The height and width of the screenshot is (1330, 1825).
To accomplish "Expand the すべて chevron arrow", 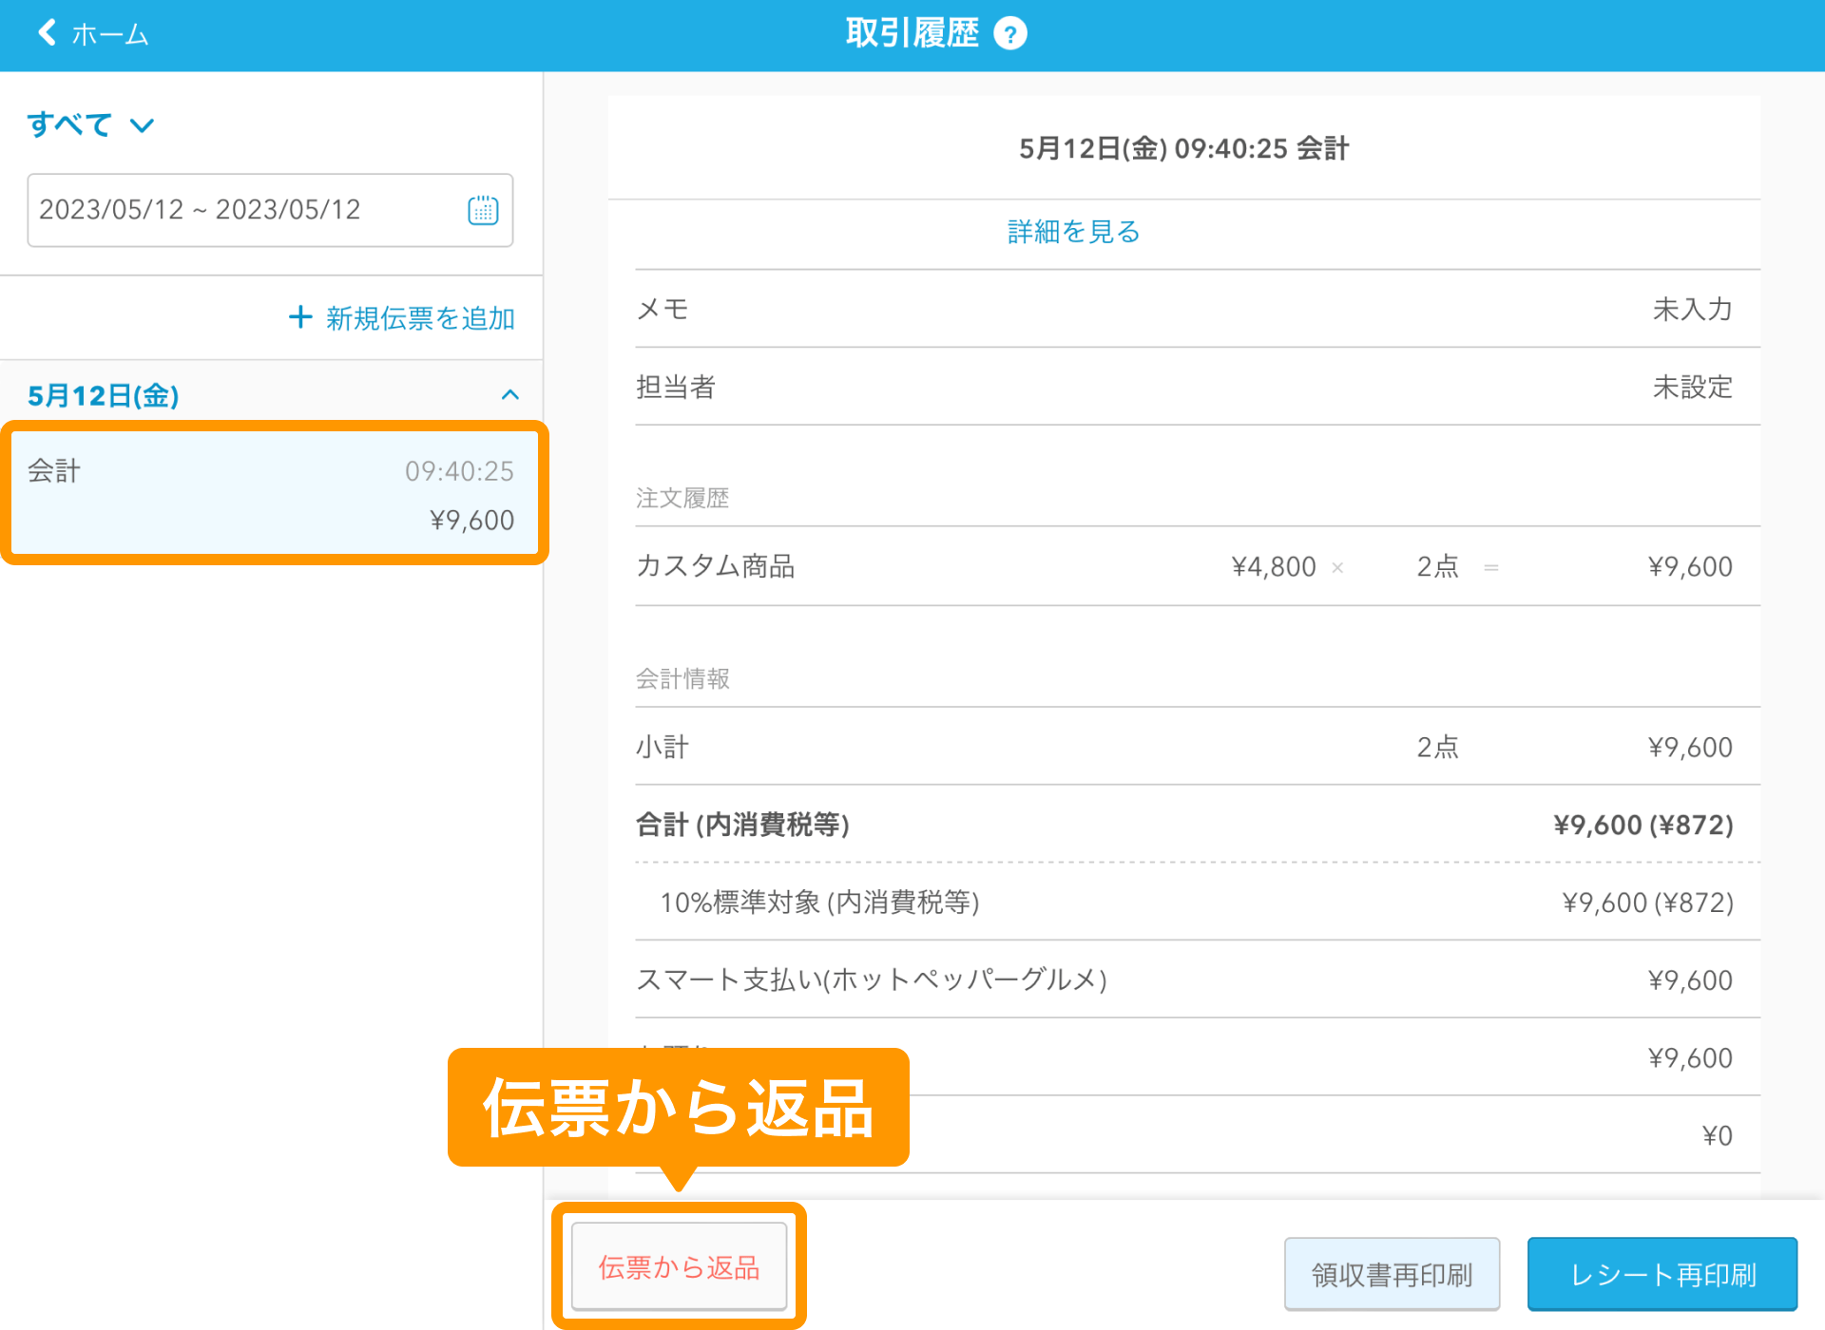I will click(143, 125).
